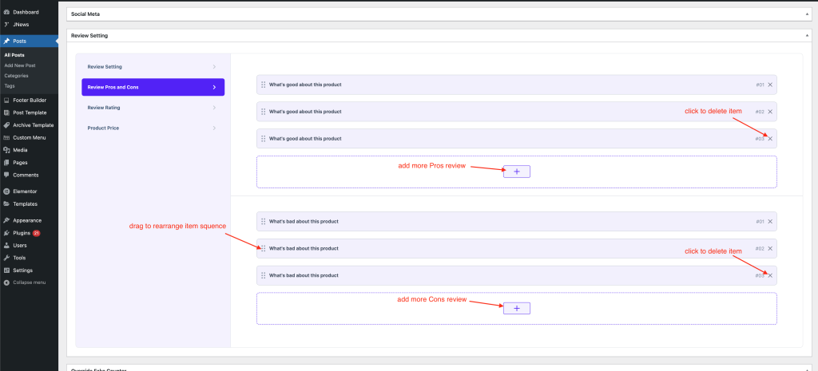
Task: Click the Collapse menu button
Action: point(29,282)
